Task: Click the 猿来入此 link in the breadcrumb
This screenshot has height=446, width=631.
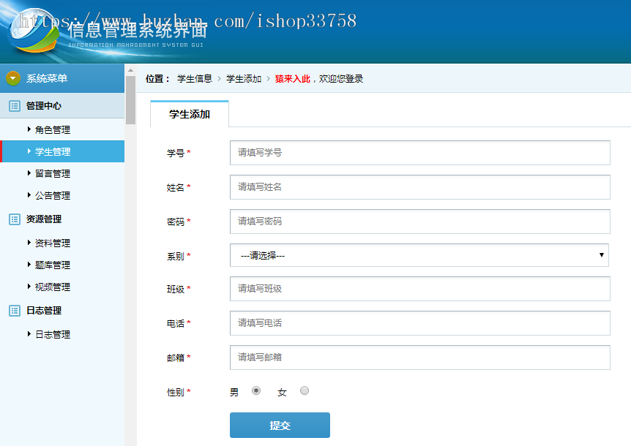Action: [290, 78]
